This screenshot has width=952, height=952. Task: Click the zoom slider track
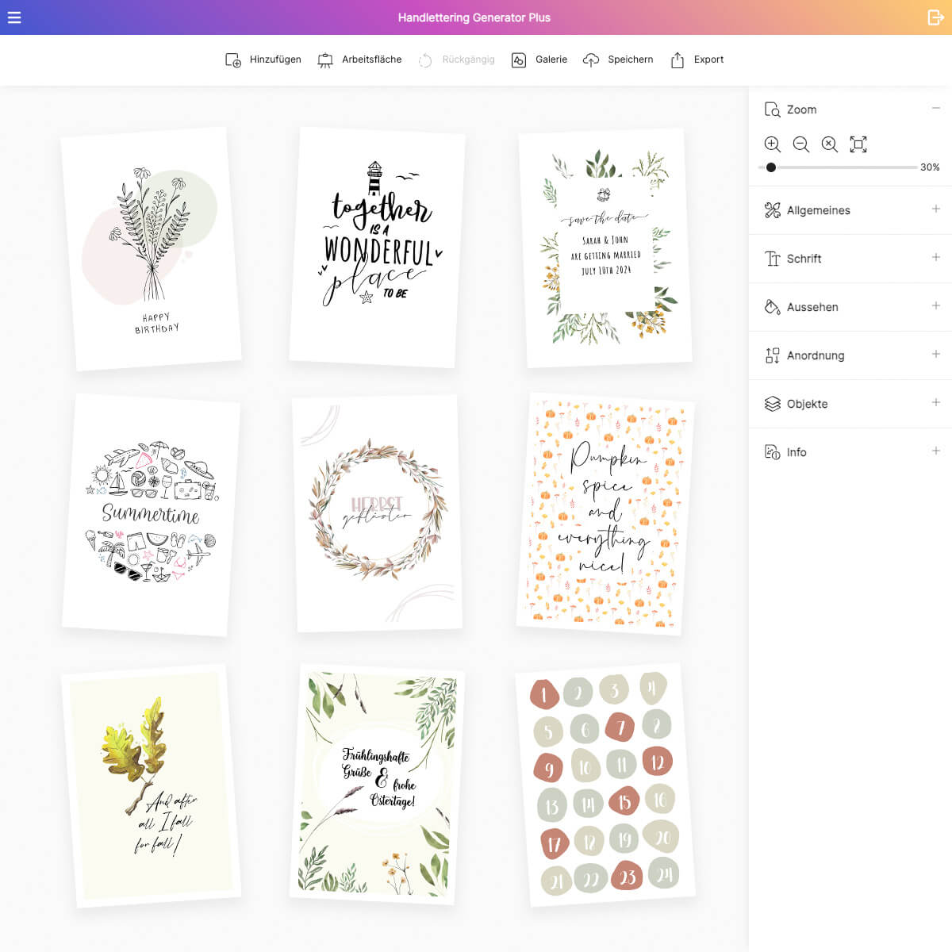tap(838, 167)
